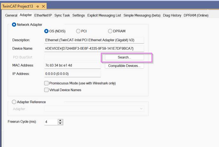The width and height of the screenshot is (219, 147).
Task: Close the TwinCAT Project13 tab
Action: (43, 6)
